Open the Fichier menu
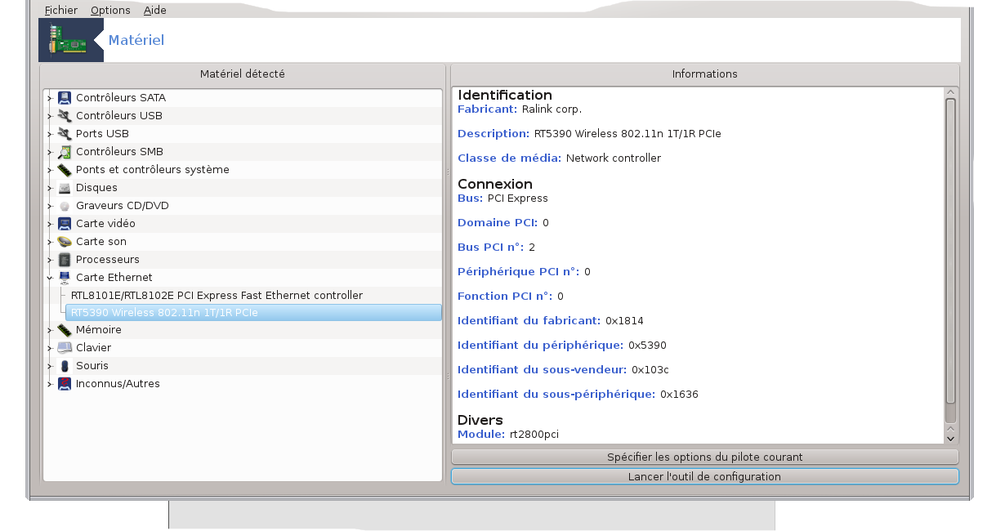Screen dimensions: 996x531 [x=61, y=11]
